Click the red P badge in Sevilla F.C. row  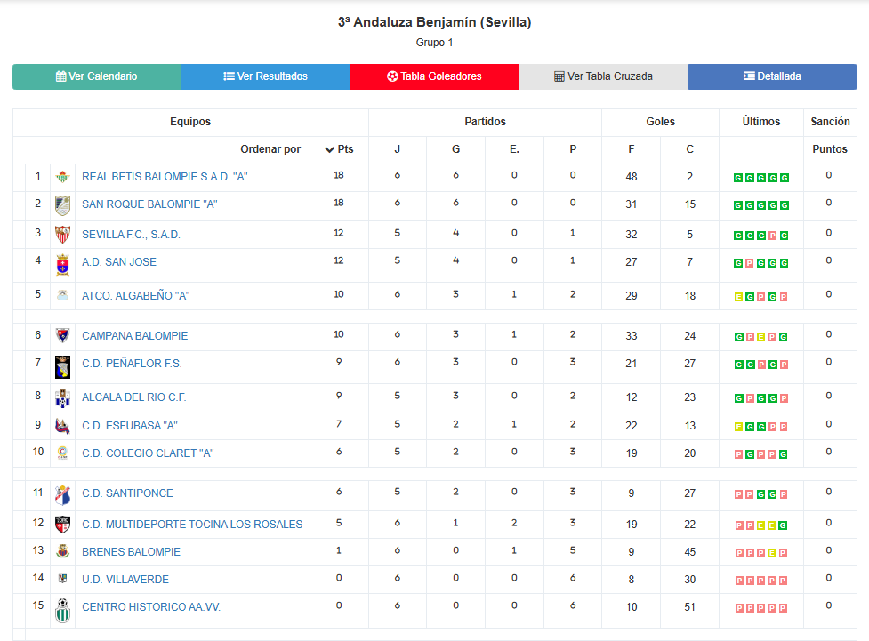(x=773, y=236)
